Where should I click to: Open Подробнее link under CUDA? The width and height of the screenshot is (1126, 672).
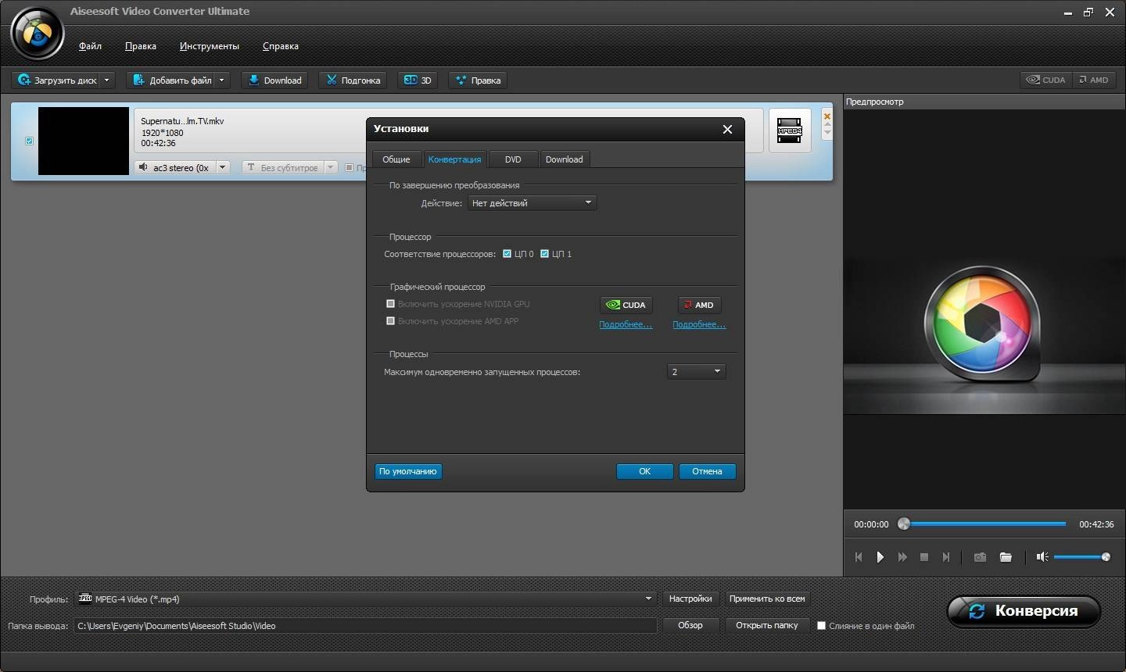coord(626,324)
